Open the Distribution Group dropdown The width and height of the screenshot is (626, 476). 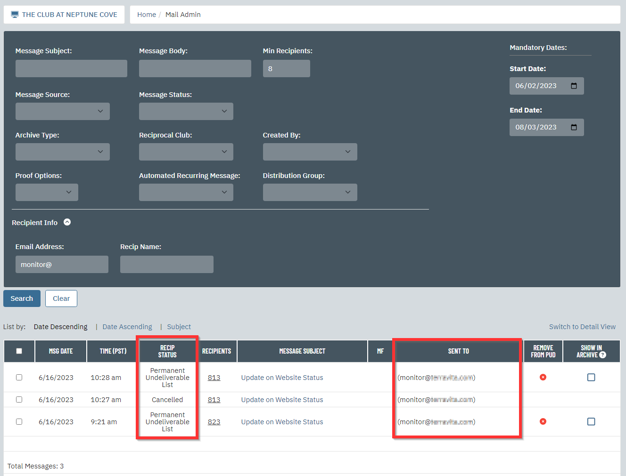310,192
